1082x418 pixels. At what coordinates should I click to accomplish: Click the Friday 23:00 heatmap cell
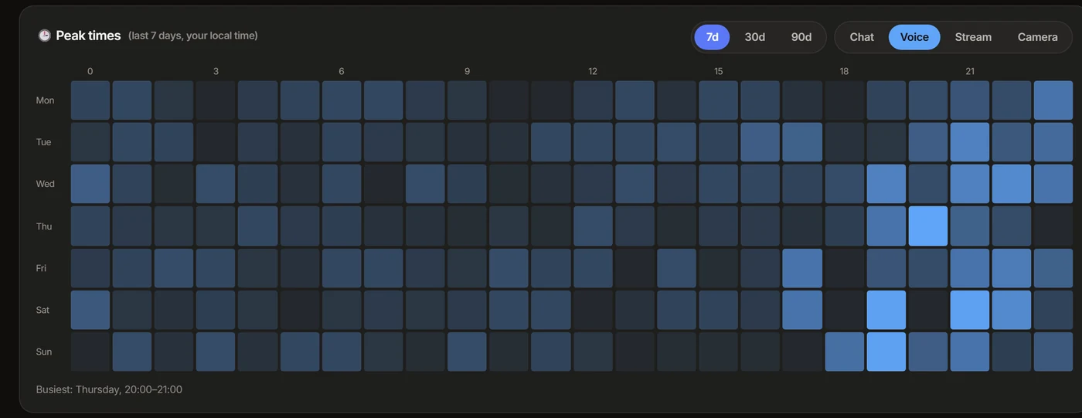(1053, 268)
